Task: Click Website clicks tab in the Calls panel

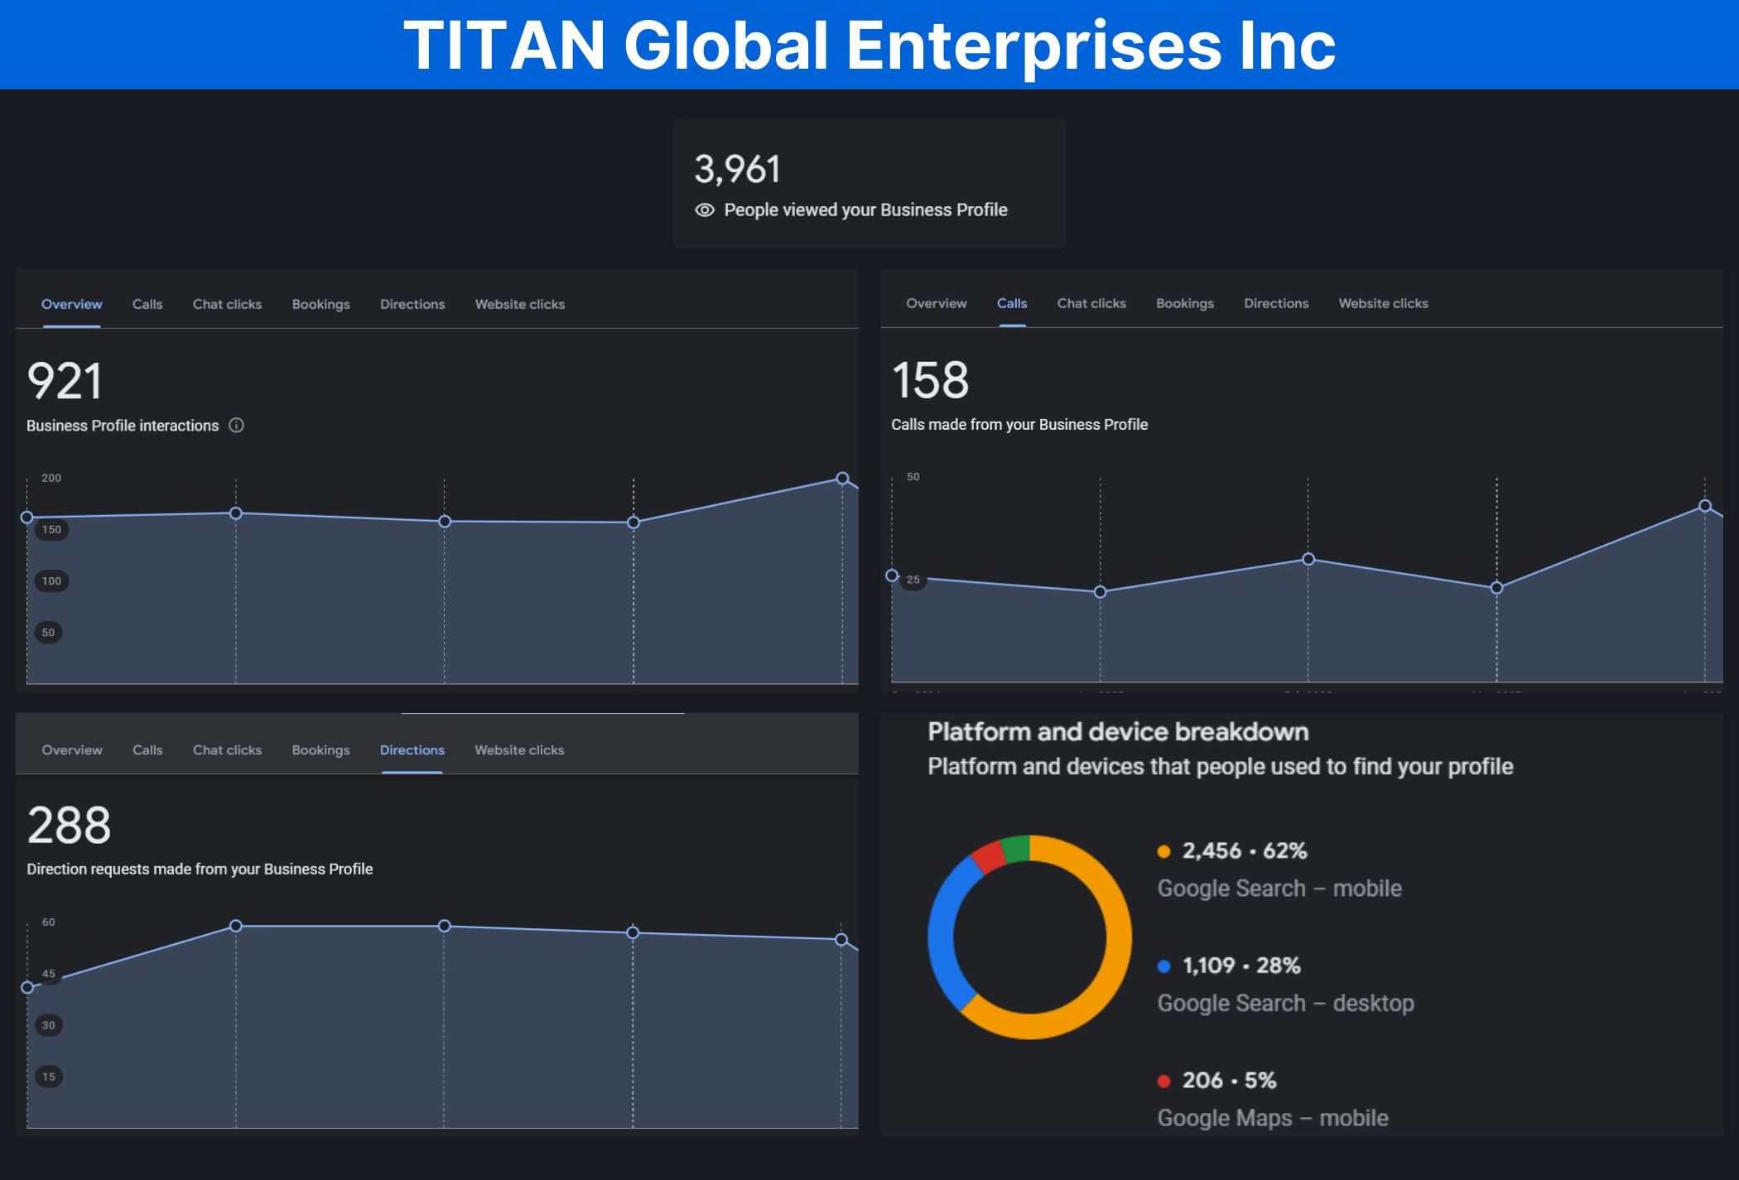Action: point(1383,304)
